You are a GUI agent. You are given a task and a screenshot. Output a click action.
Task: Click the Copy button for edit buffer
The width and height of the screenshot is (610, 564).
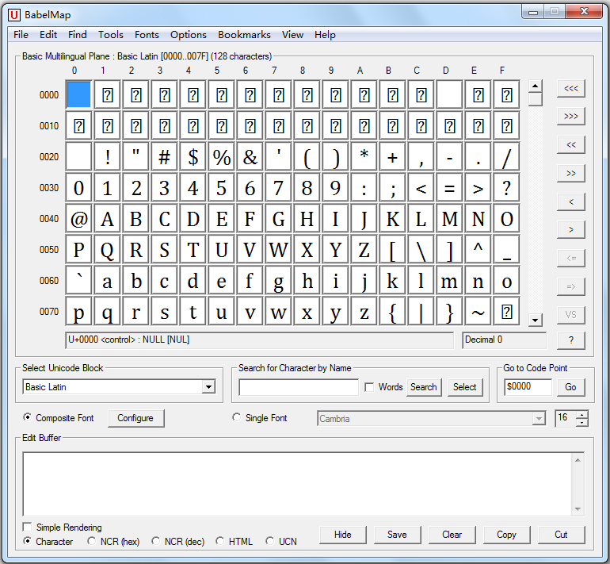[x=506, y=535]
